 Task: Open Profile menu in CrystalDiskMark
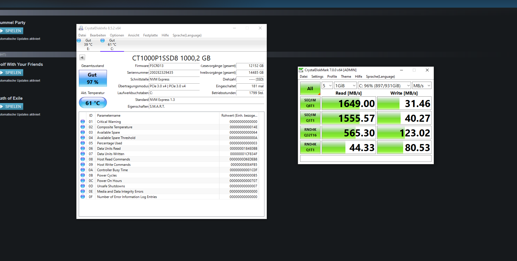point(332,77)
